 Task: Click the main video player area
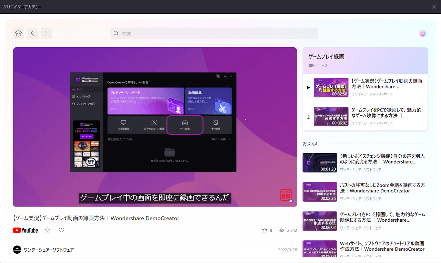pos(155,127)
